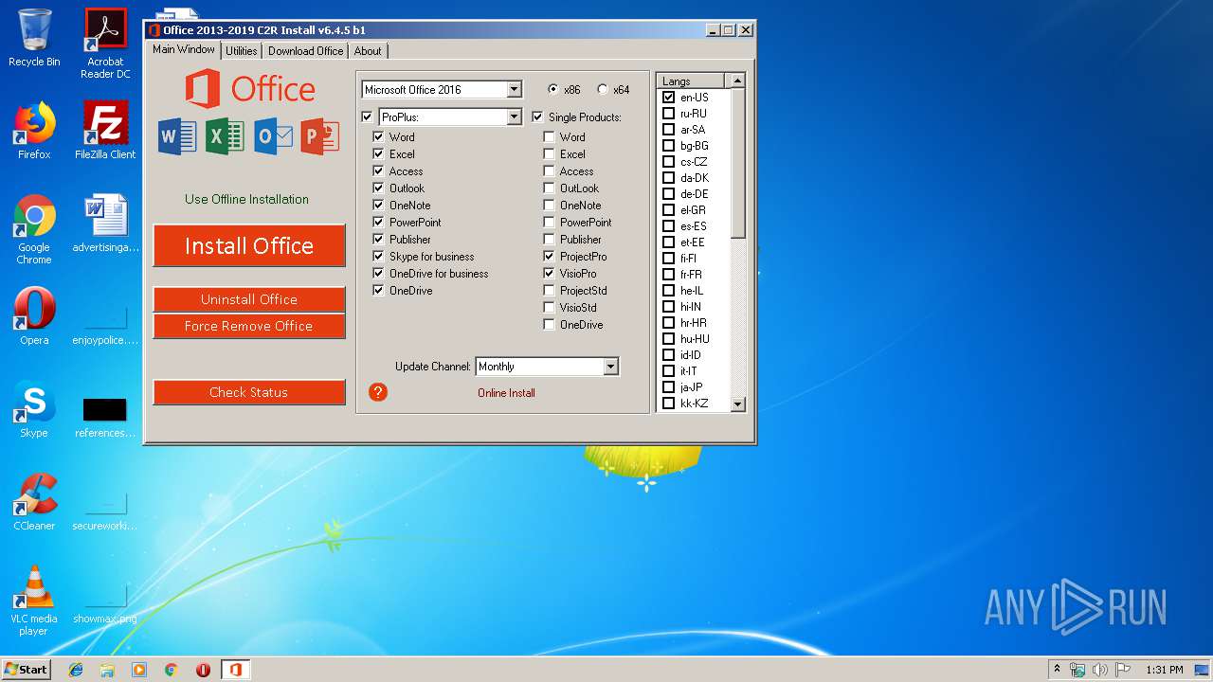
Task: Click the network tray icon
Action: (1077, 670)
